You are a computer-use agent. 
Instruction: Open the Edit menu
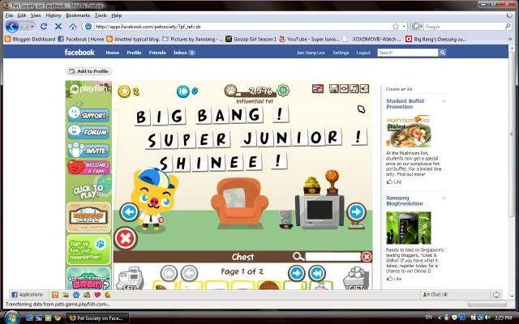click(22, 15)
